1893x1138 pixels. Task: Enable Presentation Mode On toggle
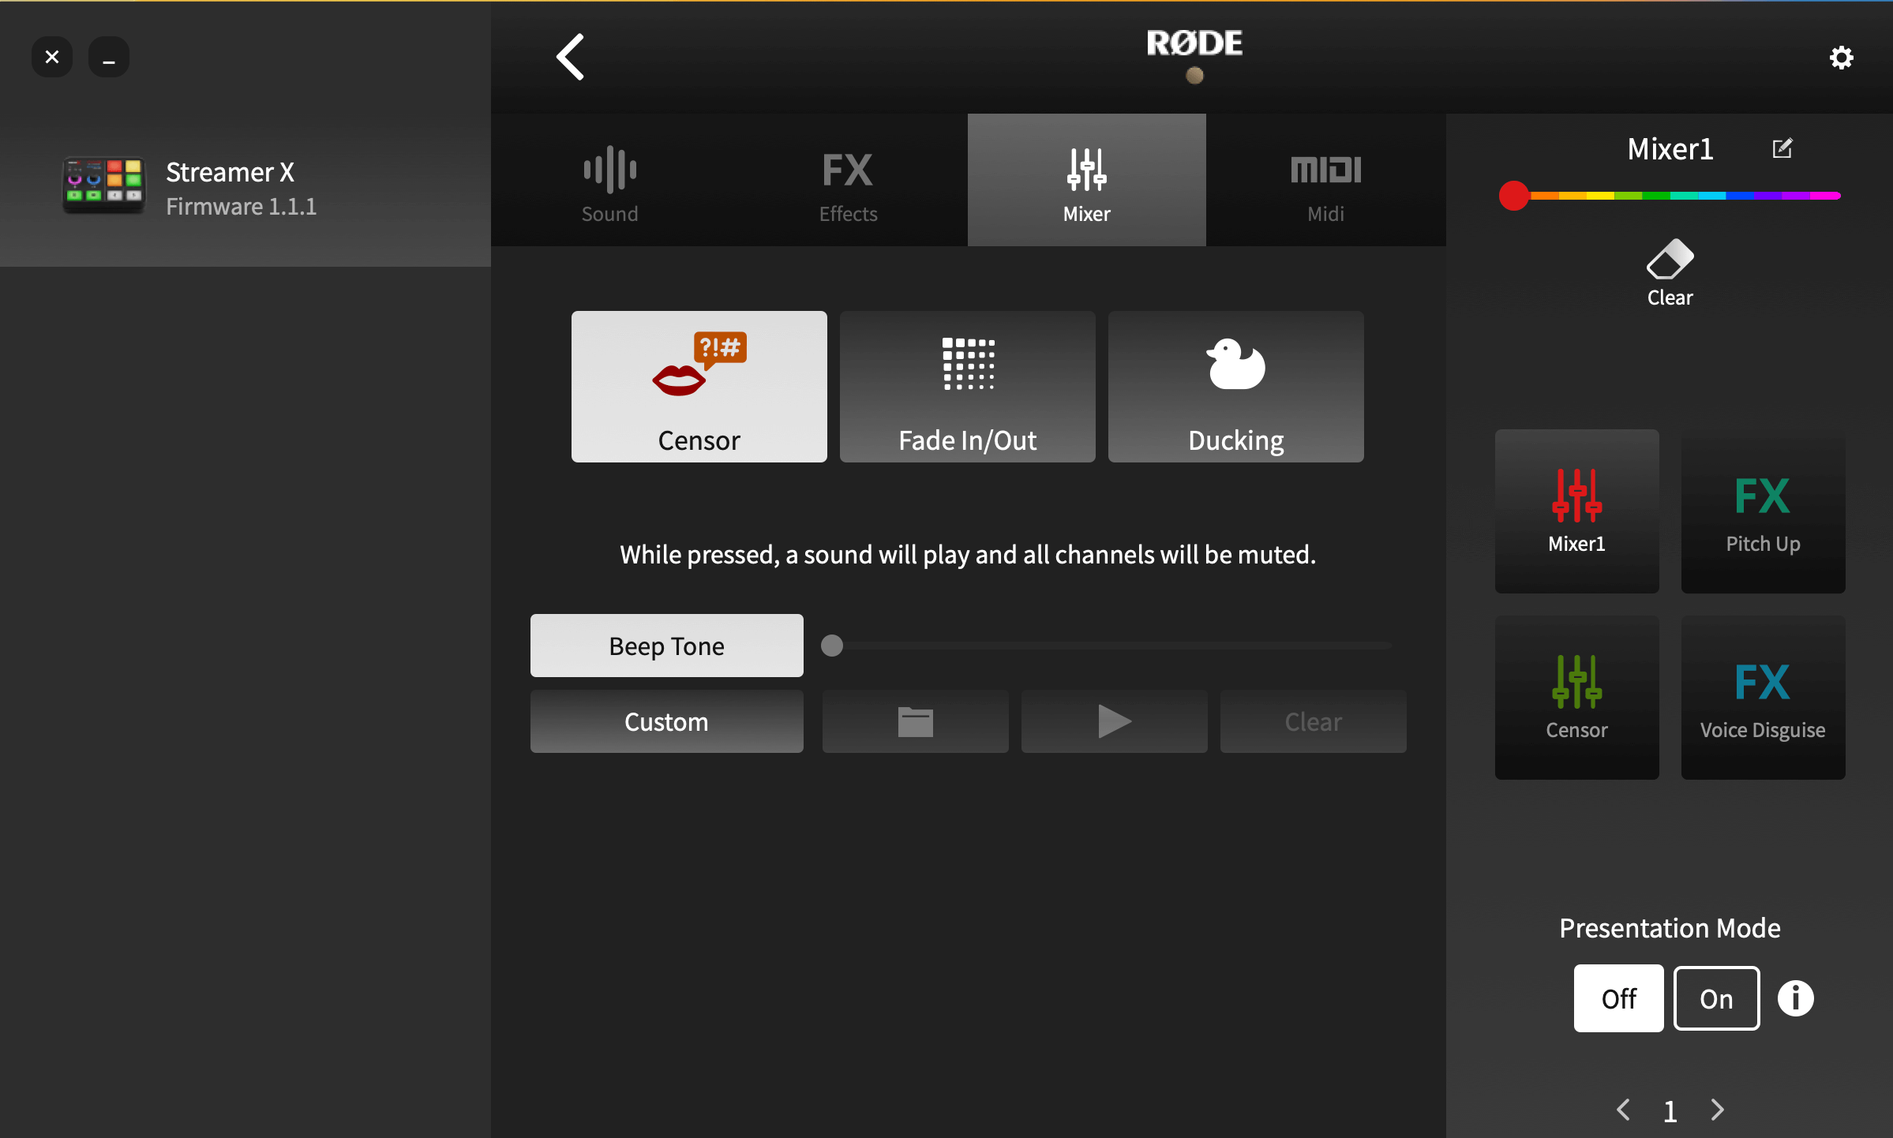point(1716,999)
